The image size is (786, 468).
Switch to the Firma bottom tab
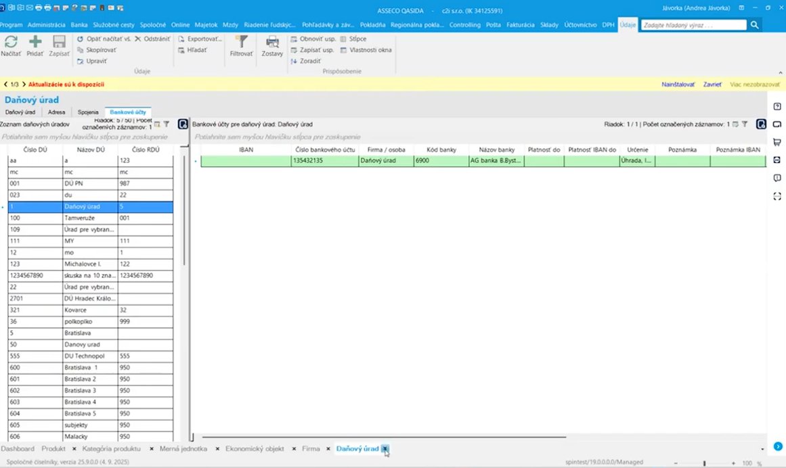pos(311,448)
